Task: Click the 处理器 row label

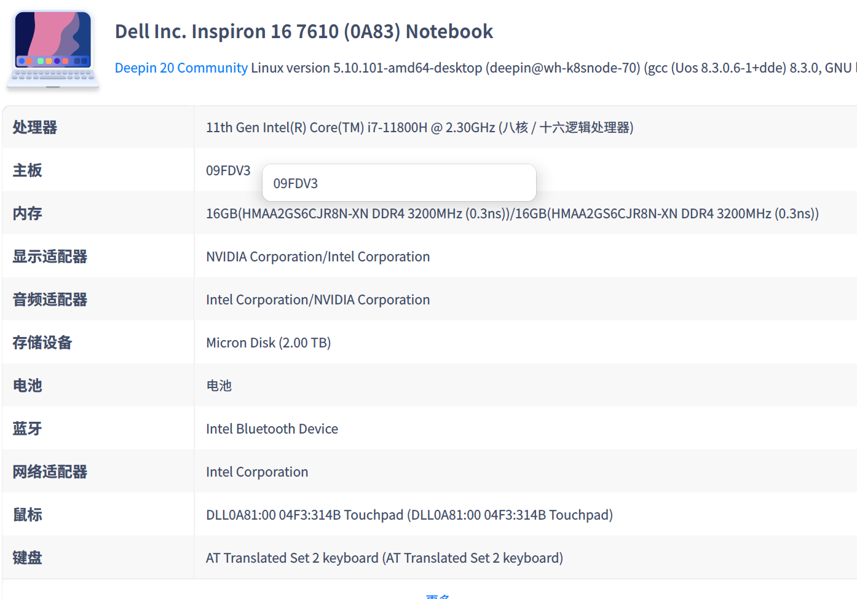Action: (x=35, y=127)
